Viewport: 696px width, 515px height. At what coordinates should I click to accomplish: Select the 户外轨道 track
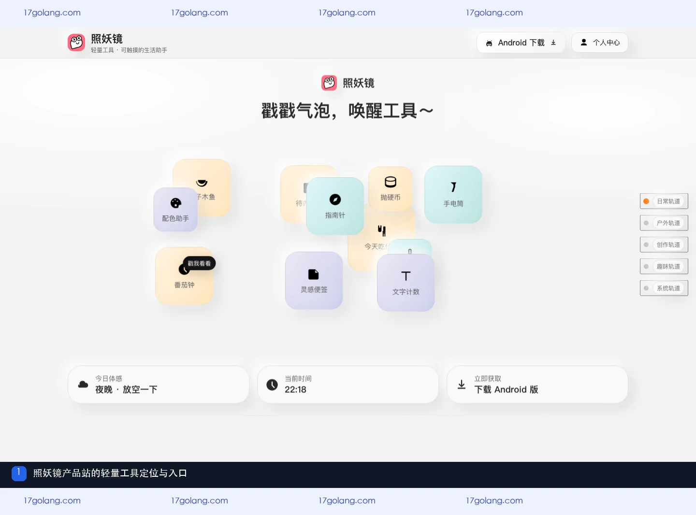pos(664,223)
